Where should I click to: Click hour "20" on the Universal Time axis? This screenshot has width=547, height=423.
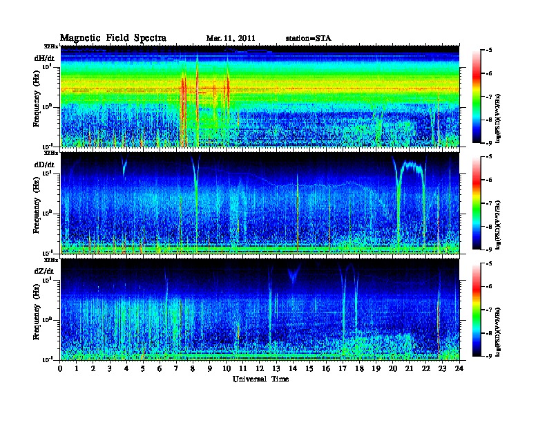pos(393,368)
